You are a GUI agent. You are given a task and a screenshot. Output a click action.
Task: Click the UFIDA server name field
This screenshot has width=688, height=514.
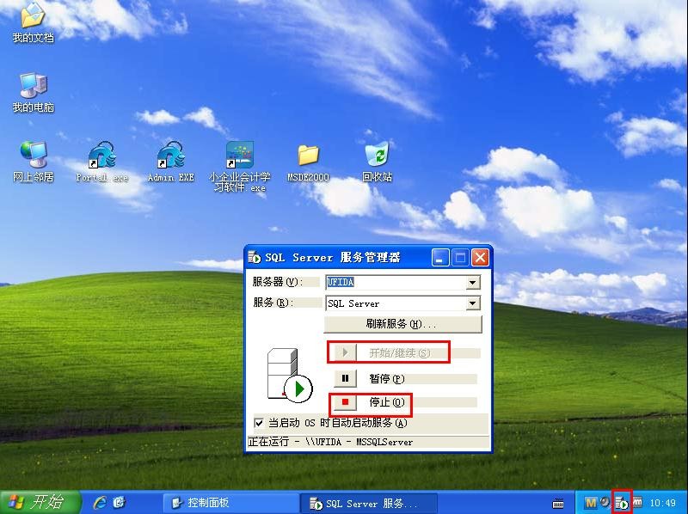[x=396, y=283]
